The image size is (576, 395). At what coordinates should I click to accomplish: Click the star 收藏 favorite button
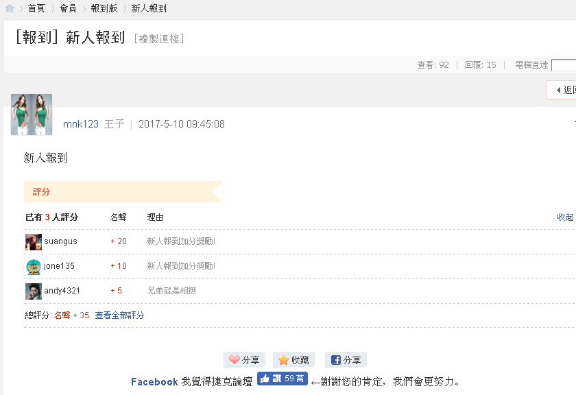click(x=293, y=360)
